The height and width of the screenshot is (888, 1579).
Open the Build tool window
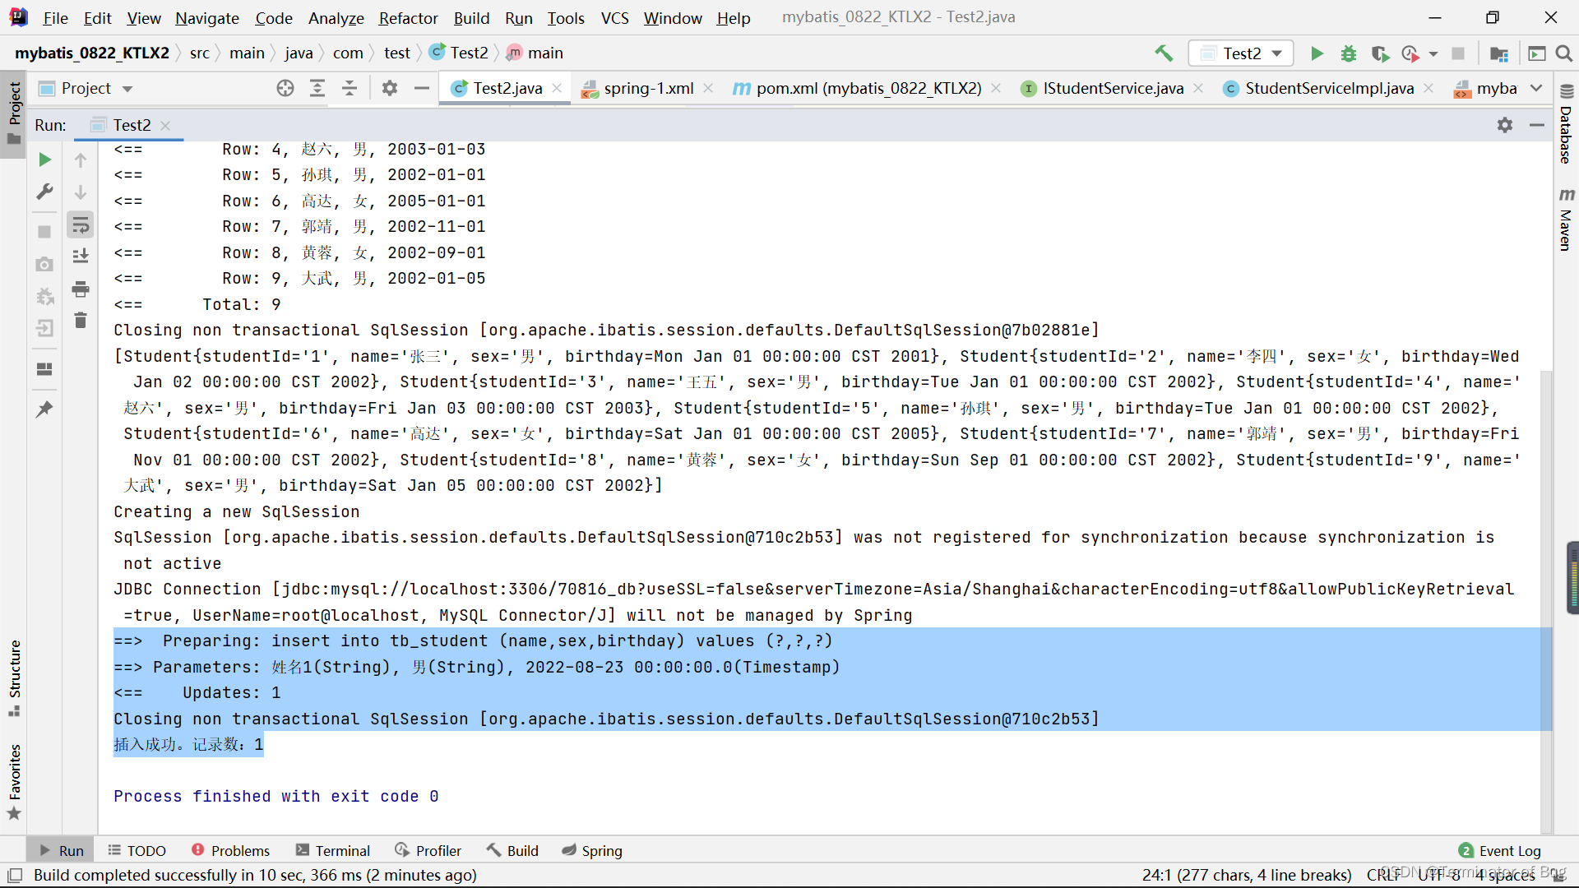tap(512, 851)
